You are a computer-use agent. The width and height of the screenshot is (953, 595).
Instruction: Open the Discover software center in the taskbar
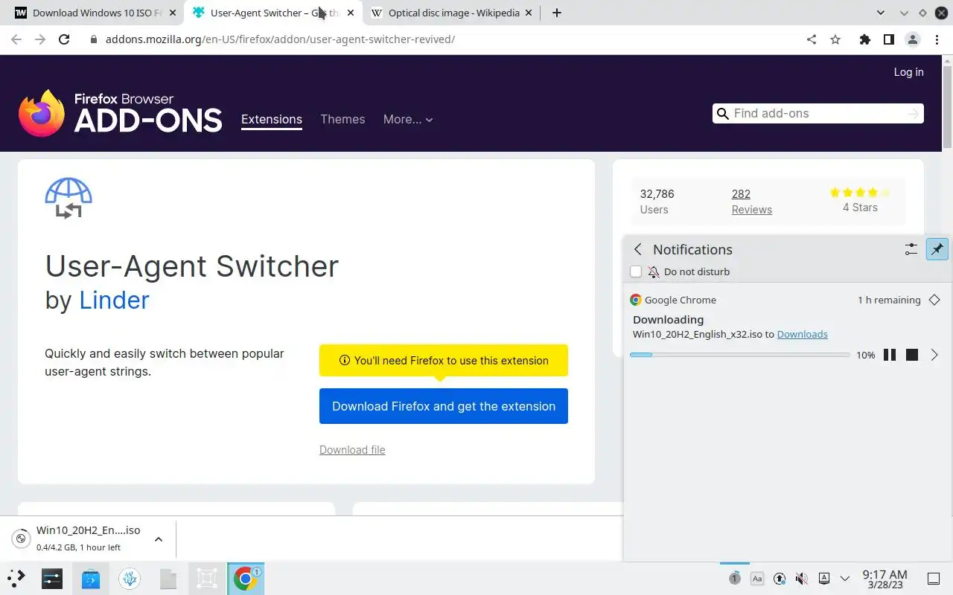click(x=91, y=578)
